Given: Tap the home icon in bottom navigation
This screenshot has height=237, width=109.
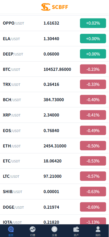Looking at the screenshot, I should [x=11, y=229].
